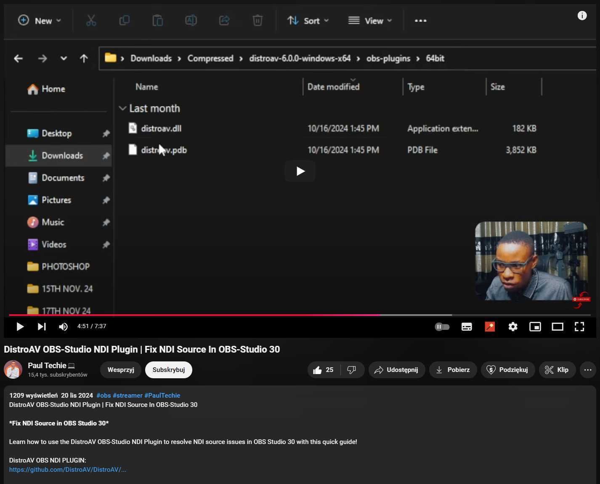Dislike the video with thumbs down
600x484 pixels.
[x=351, y=370]
